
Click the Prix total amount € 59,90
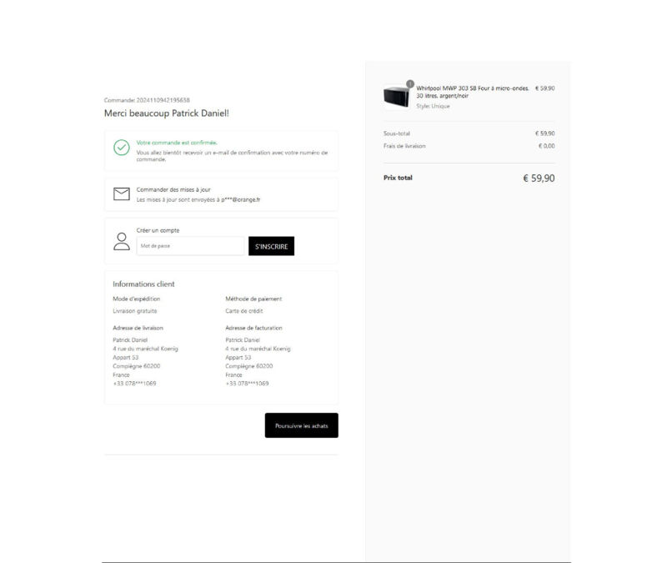pyautogui.click(x=539, y=178)
